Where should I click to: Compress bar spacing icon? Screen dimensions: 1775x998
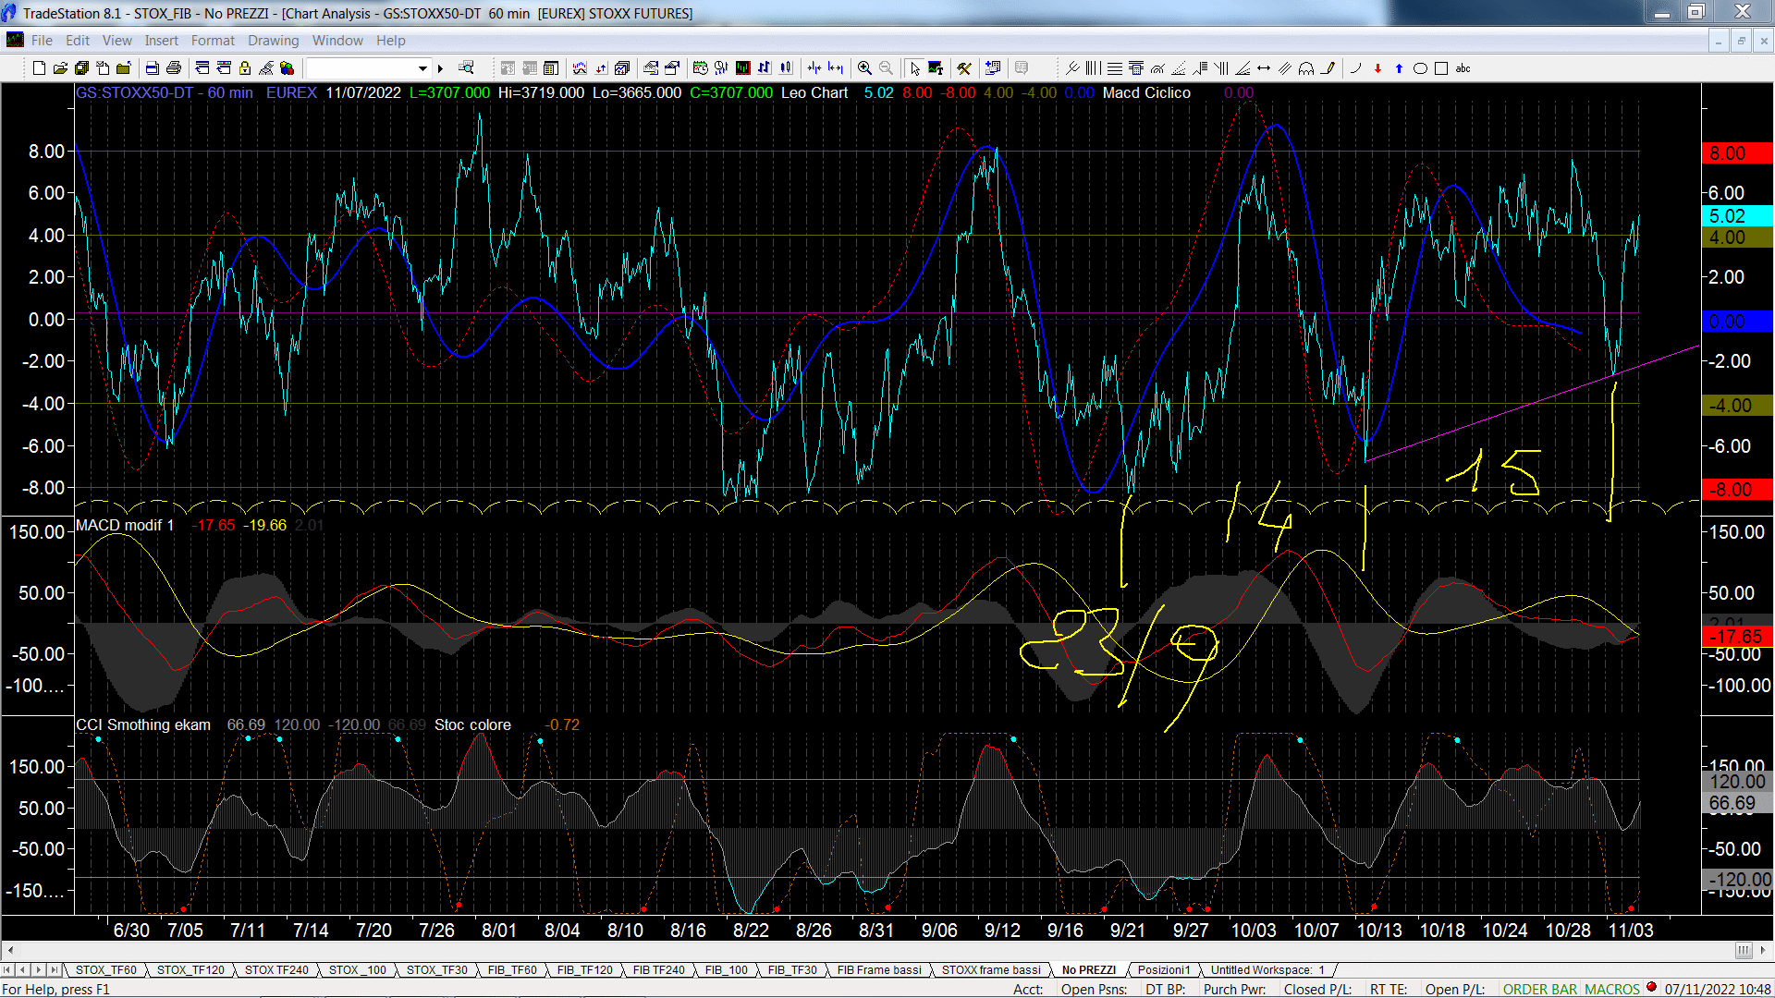(x=814, y=68)
